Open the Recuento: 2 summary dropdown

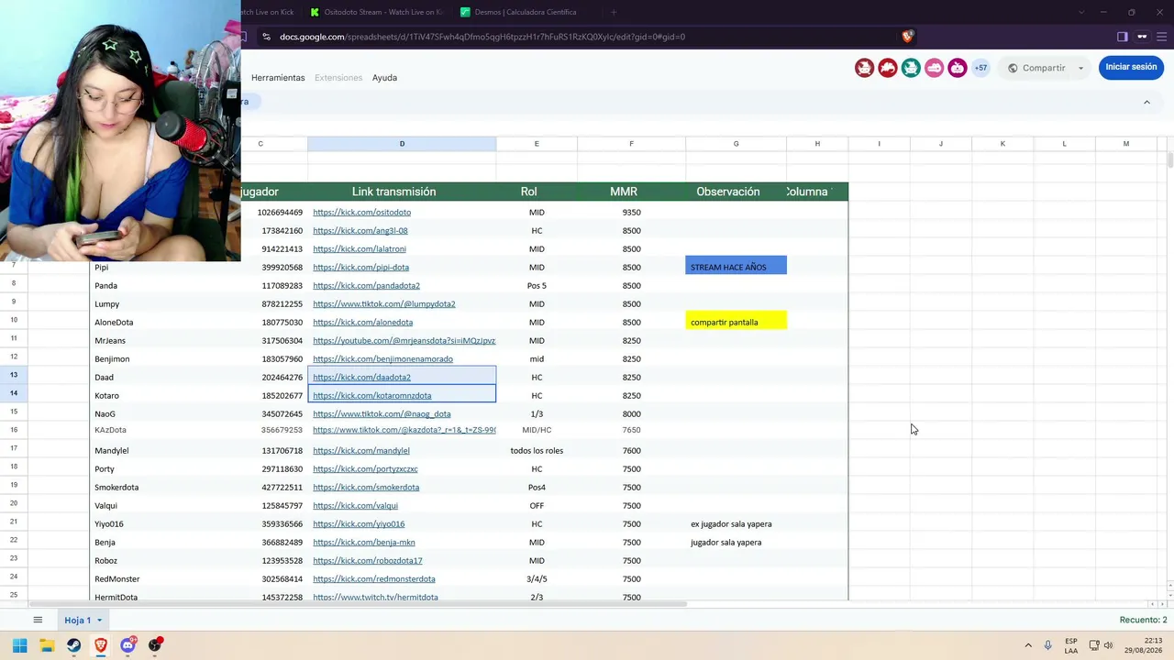[1143, 621]
